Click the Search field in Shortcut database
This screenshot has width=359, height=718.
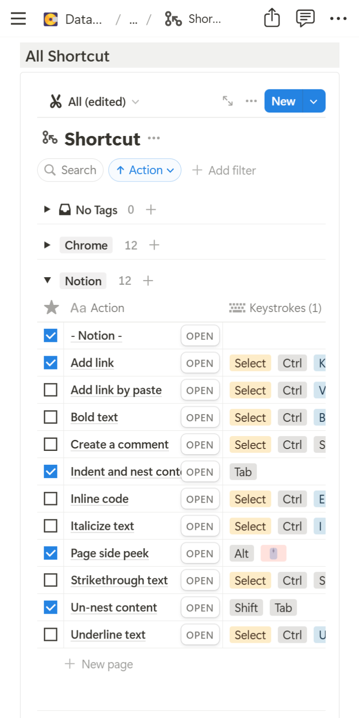[x=71, y=170]
